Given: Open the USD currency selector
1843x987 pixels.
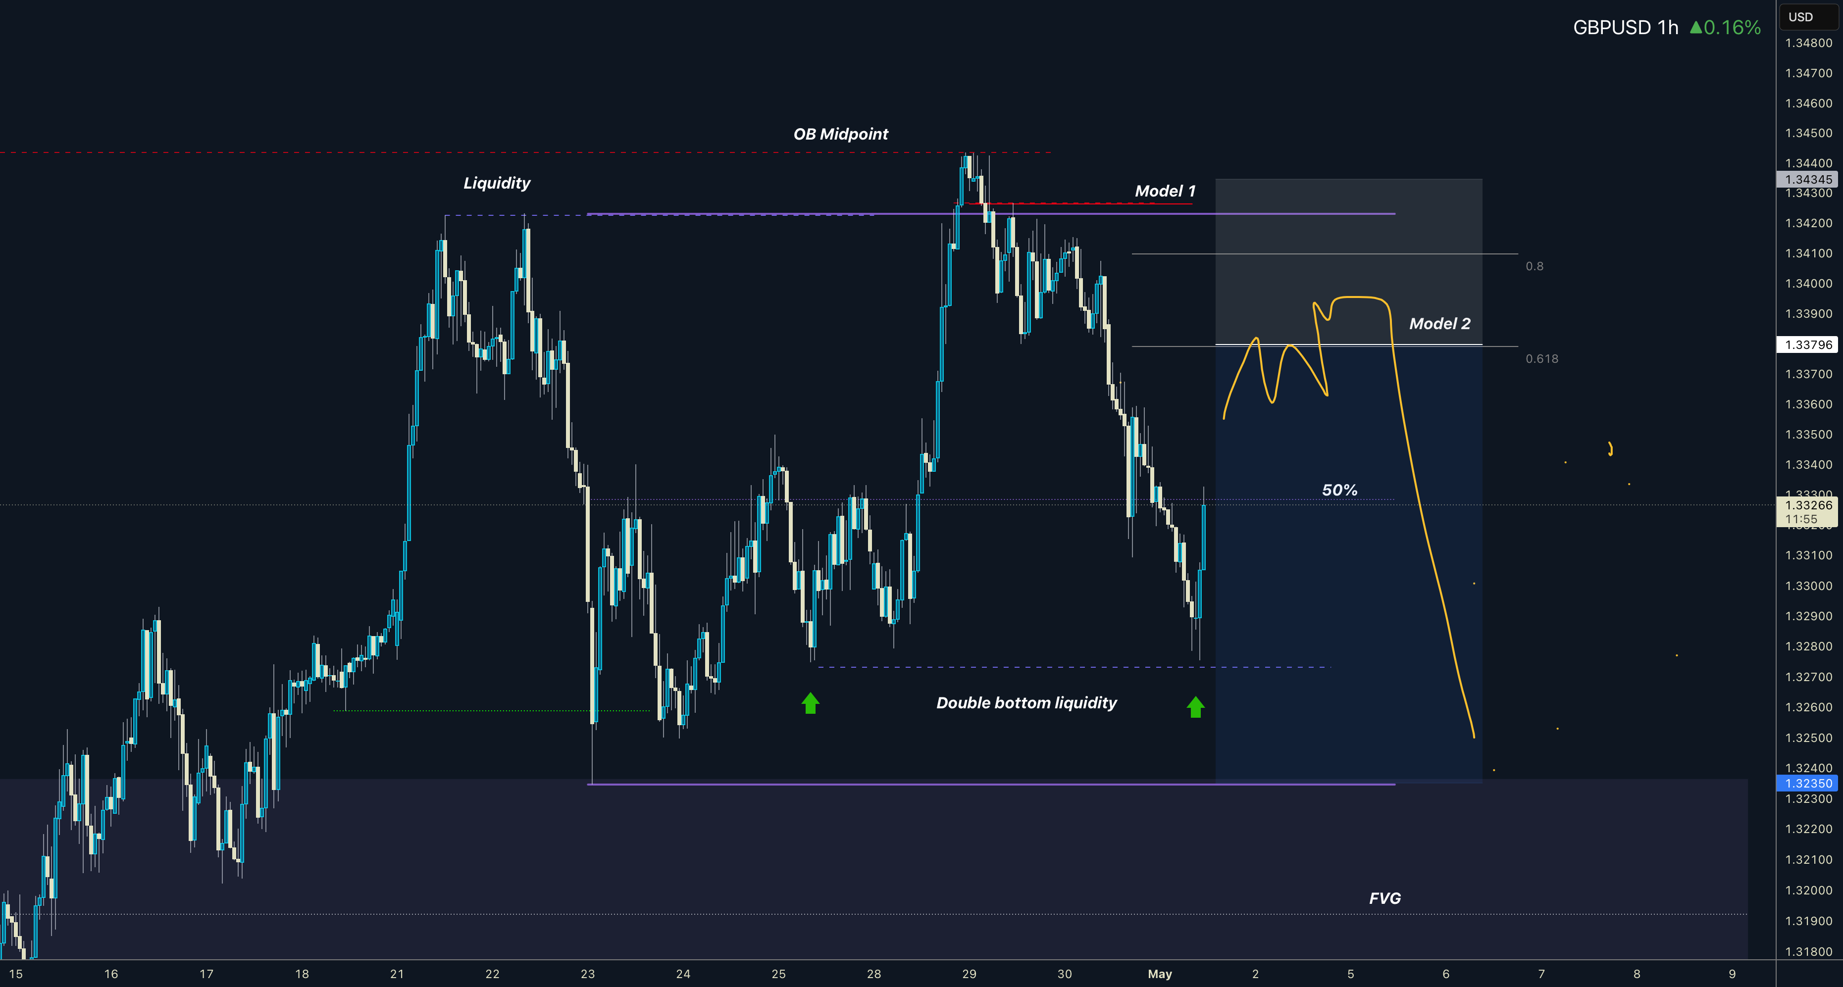Looking at the screenshot, I should click(x=1809, y=16).
